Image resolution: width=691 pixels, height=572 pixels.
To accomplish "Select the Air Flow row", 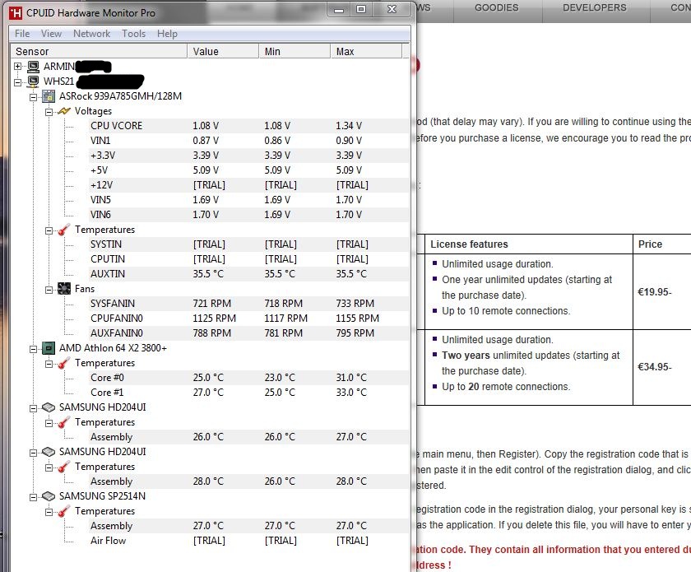I will [248, 541].
